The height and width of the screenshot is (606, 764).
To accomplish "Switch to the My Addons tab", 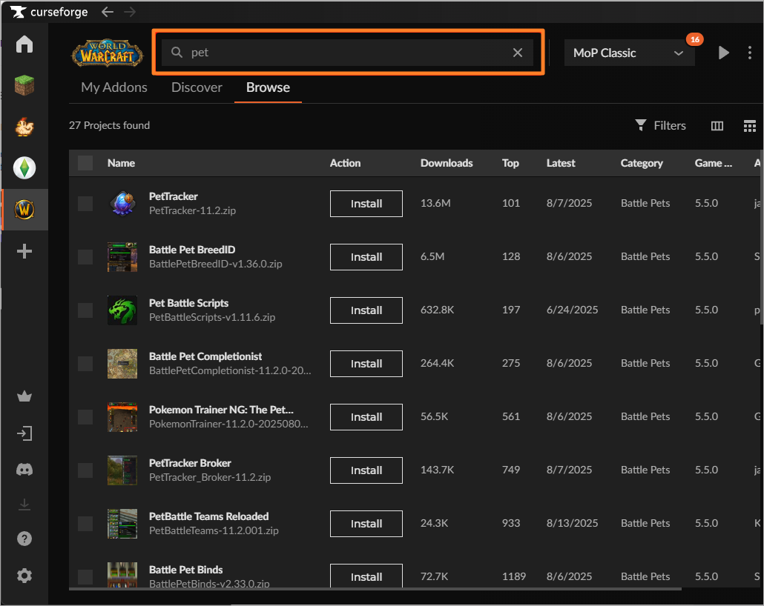I will [114, 87].
